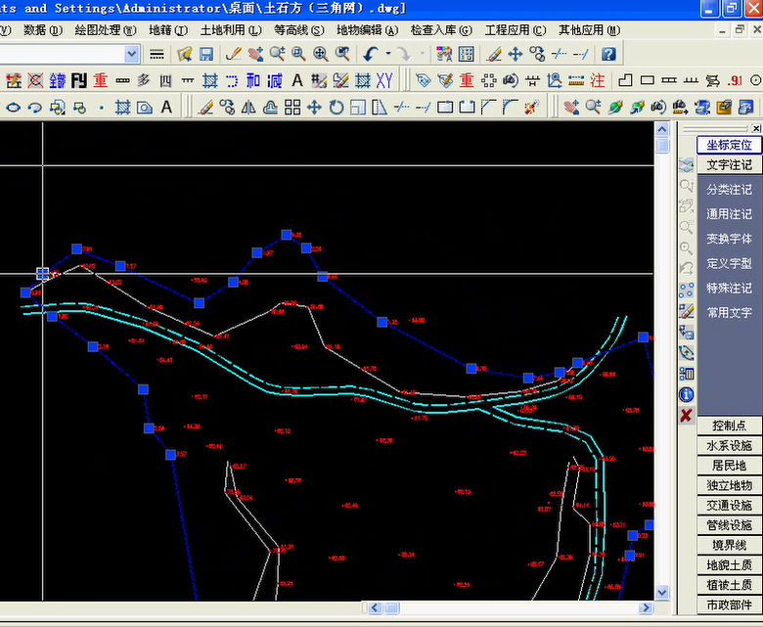Click the red X delete icon in side strip
The image size is (763, 627).
pyautogui.click(x=686, y=416)
